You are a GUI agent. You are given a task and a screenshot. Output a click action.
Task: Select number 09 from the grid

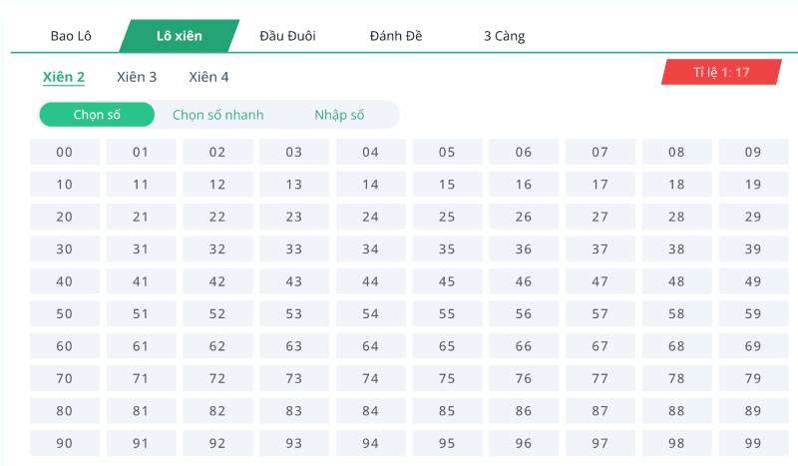753,153
